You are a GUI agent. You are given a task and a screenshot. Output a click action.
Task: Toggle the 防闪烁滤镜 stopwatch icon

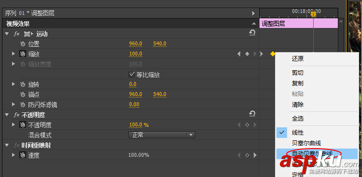23,105
